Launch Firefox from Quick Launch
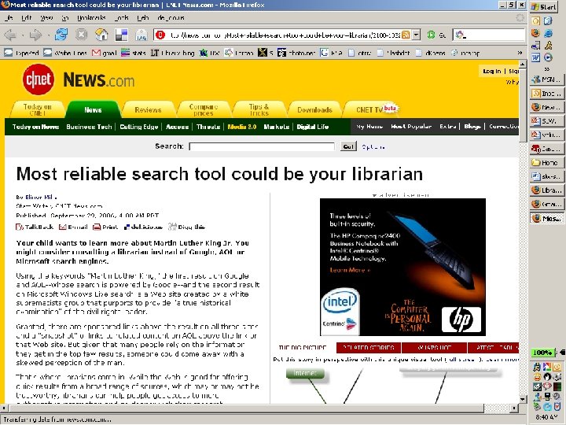The image size is (566, 425). (535, 33)
